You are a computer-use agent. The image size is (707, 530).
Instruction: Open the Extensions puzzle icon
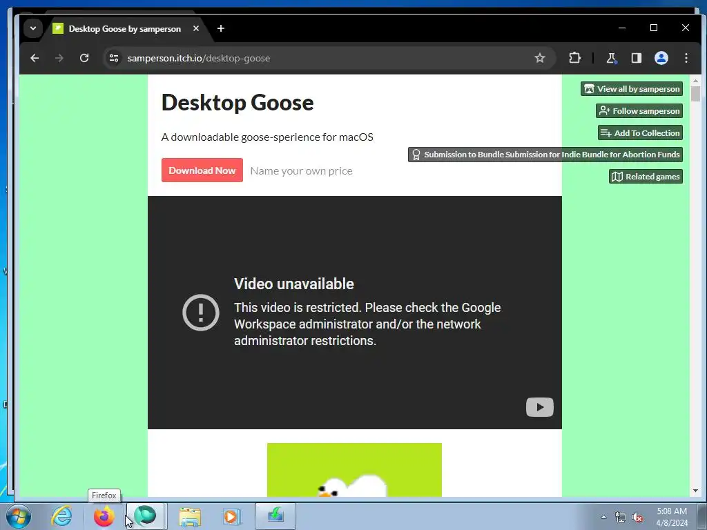tap(574, 58)
